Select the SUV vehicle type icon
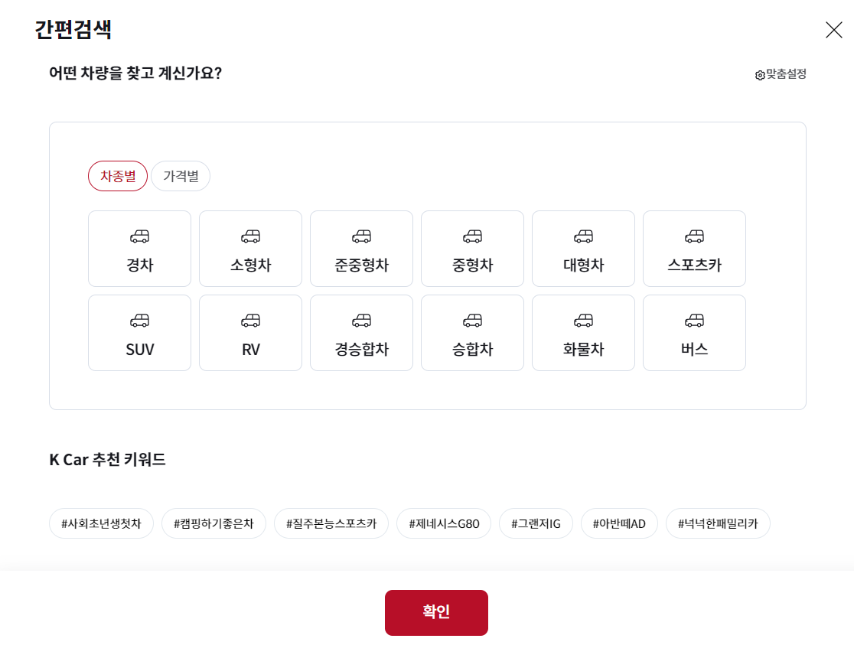The width and height of the screenshot is (854, 645). pos(139,332)
